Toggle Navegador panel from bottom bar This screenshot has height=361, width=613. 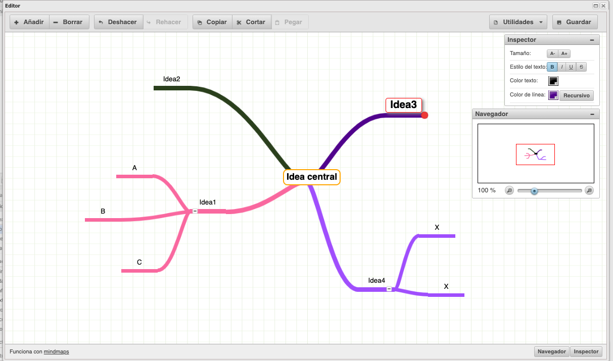coord(551,351)
